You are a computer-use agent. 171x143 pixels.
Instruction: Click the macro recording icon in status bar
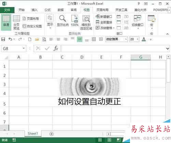coord(14,140)
